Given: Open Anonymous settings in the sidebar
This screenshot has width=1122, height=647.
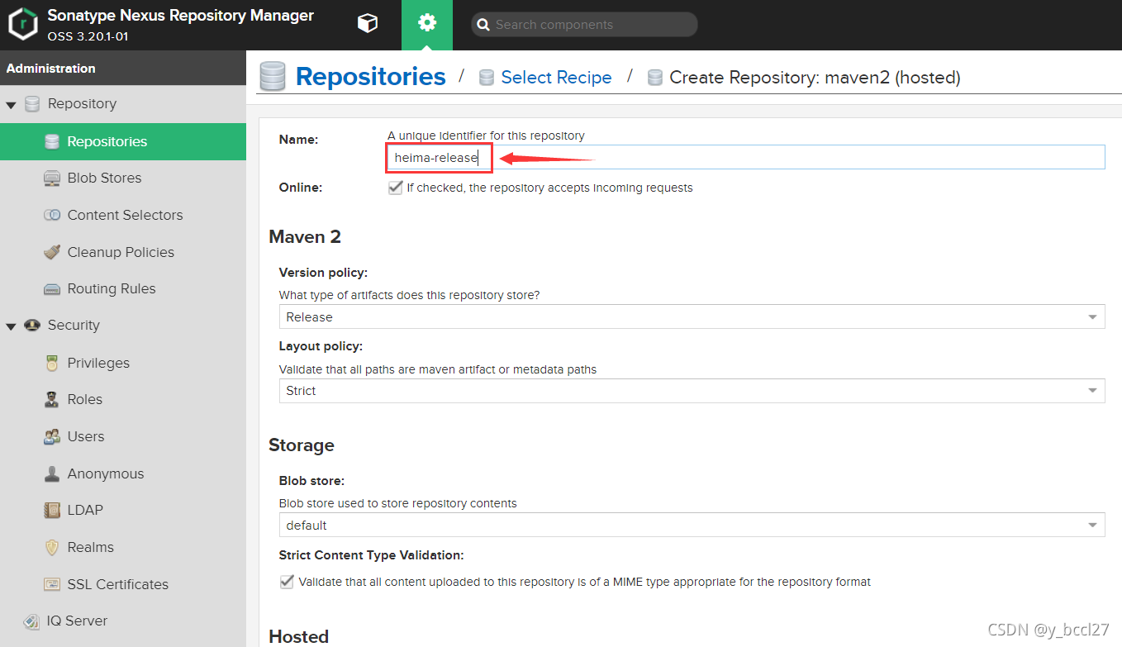Looking at the screenshot, I should pos(106,473).
